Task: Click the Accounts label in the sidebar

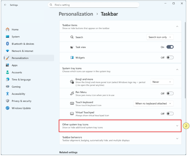Action: point(17,72)
